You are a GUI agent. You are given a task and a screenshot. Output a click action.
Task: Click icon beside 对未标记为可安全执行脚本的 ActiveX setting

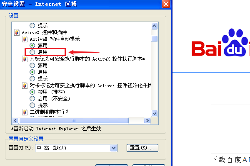click(25, 85)
